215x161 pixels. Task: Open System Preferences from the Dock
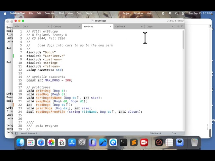(x=82, y=143)
